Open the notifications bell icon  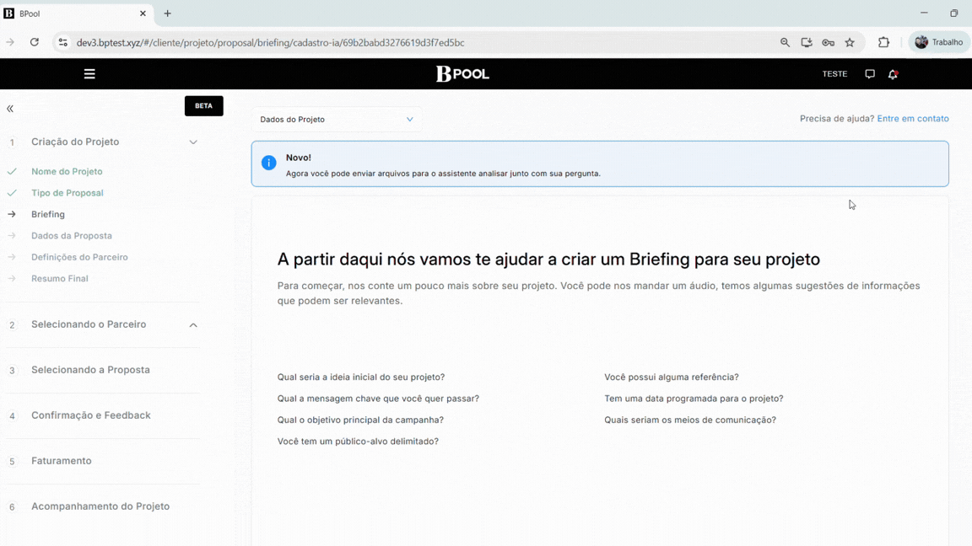[x=893, y=73]
